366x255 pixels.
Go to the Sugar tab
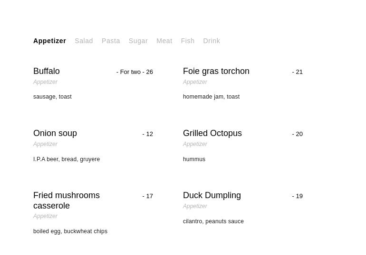pyautogui.click(x=138, y=41)
